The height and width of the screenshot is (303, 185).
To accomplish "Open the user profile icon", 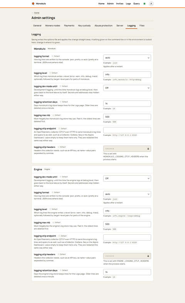I will click(151, 4).
